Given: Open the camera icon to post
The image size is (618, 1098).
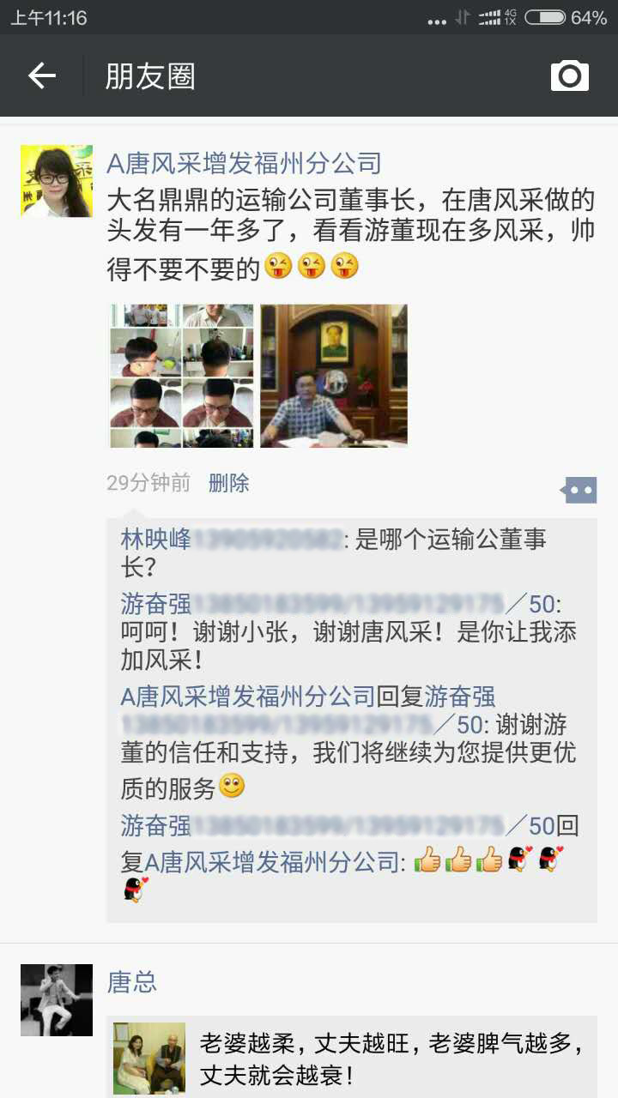Looking at the screenshot, I should (570, 75).
